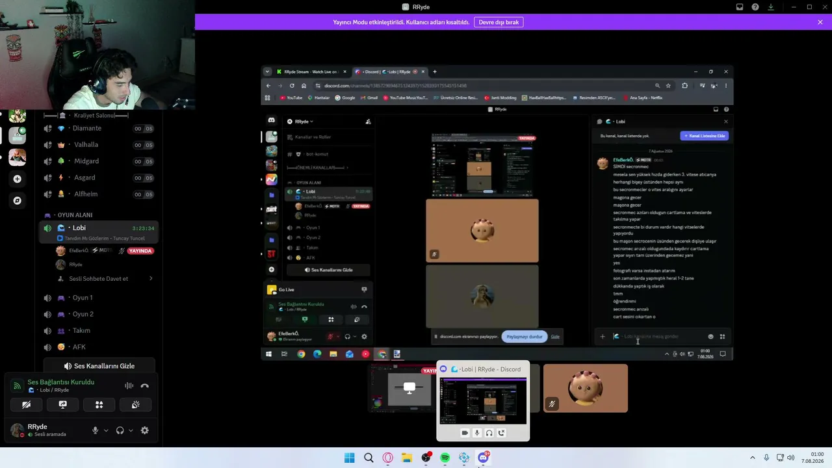Open the RRyde server dropdown in stream
The height and width of the screenshot is (468, 832).
(304, 122)
